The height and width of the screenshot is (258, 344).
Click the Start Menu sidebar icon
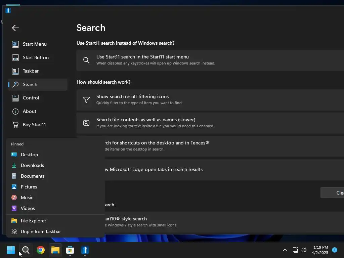(15, 44)
